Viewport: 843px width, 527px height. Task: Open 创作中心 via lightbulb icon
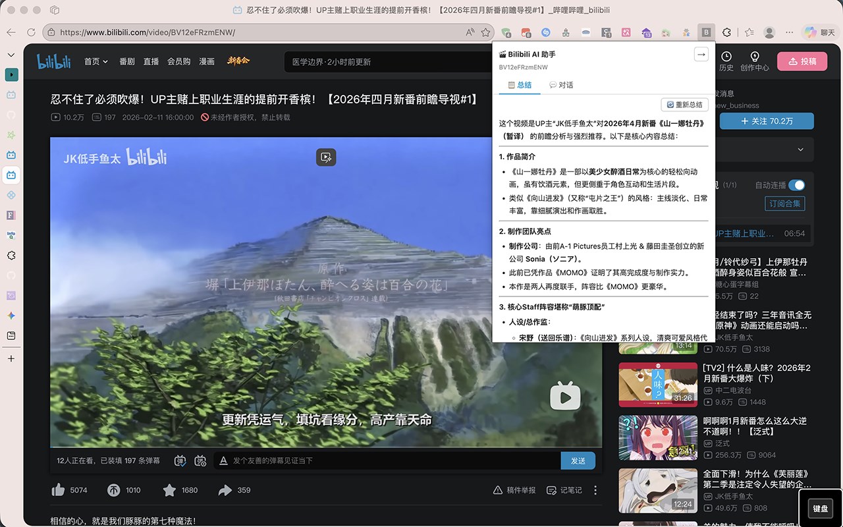coord(755,59)
